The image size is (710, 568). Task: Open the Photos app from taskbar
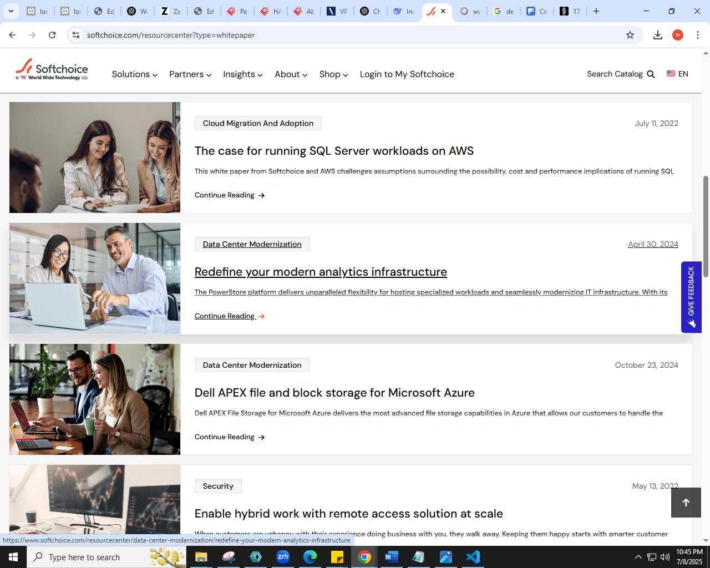446,557
